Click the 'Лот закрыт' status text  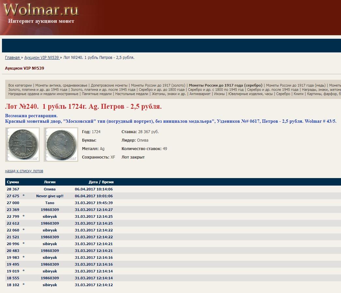pos(133,157)
